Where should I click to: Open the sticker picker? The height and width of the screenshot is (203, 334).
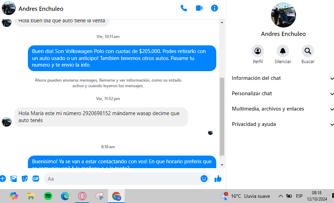click(x=25, y=179)
